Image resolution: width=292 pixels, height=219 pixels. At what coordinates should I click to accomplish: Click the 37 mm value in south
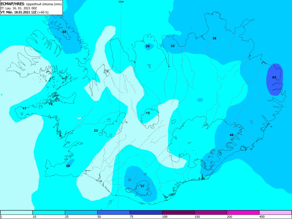142,186
